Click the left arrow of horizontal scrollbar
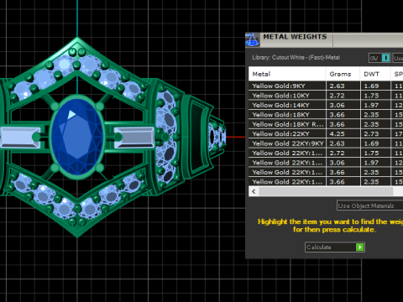This screenshot has height=302, width=403. coord(254,191)
